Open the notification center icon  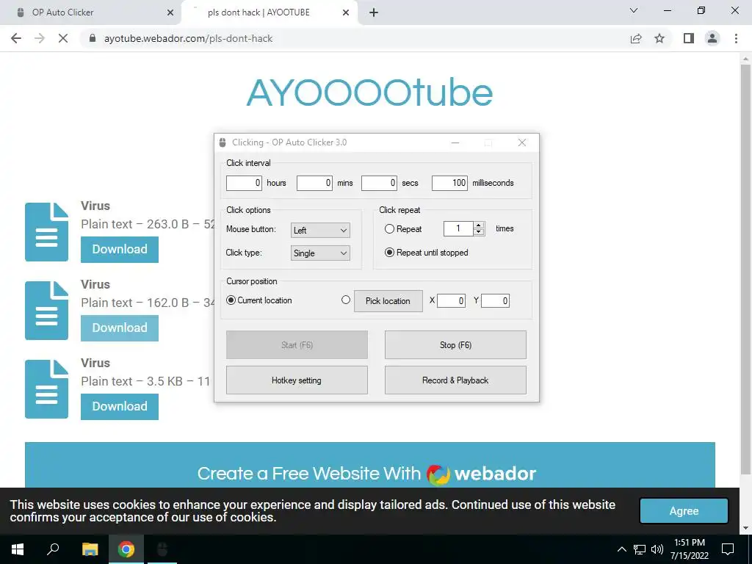coord(728,549)
